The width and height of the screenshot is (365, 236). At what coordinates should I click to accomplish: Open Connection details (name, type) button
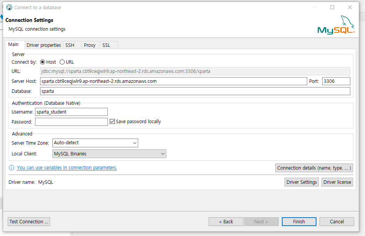314,168
